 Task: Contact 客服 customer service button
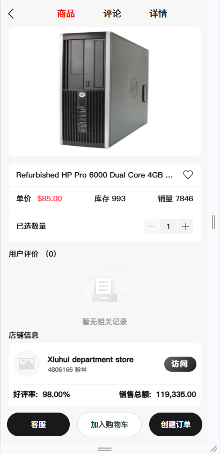(39, 424)
